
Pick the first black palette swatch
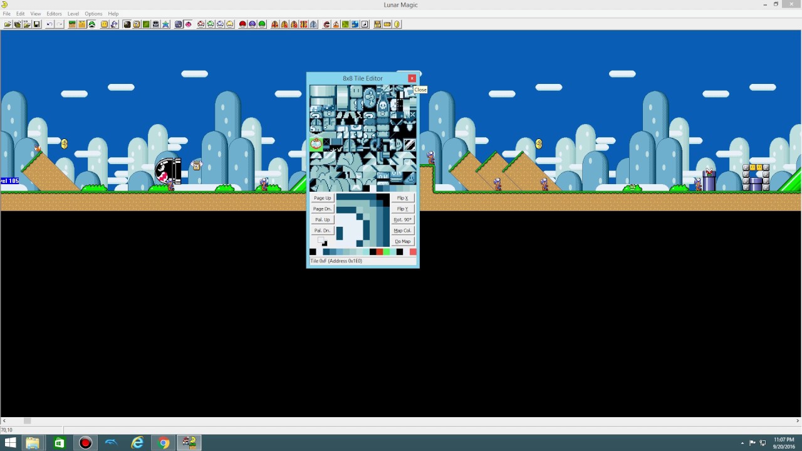[x=313, y=252]
